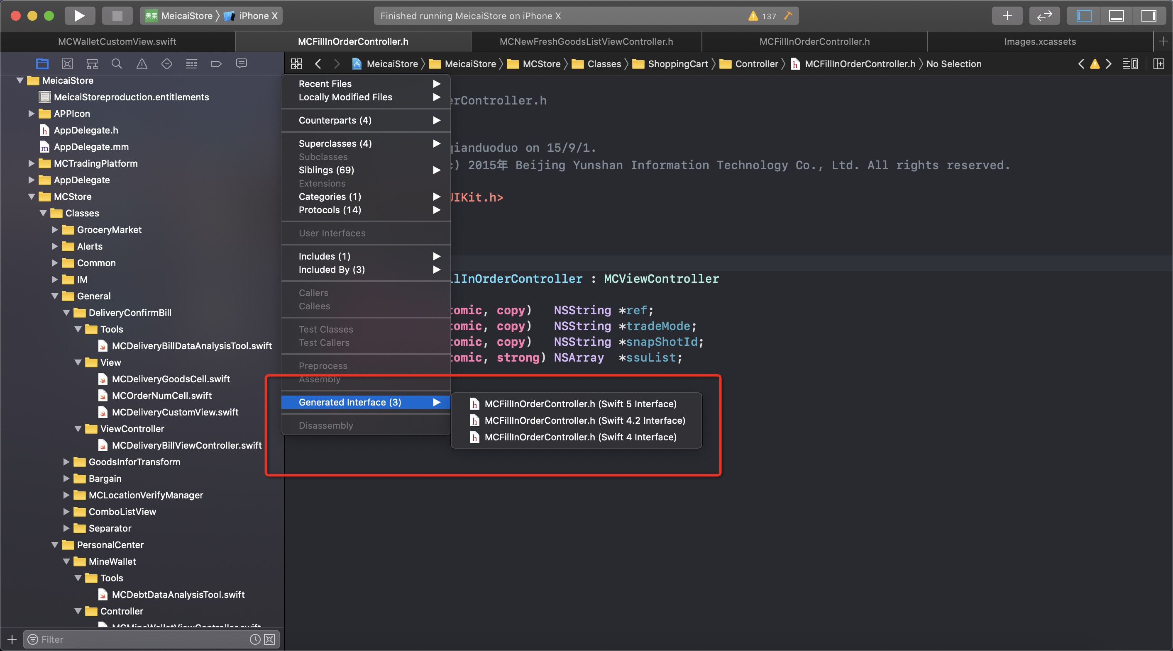1173x651 pixels.
Task: Select MeicaiStore scheme in toolbar
Action: [x=179, y=16]
